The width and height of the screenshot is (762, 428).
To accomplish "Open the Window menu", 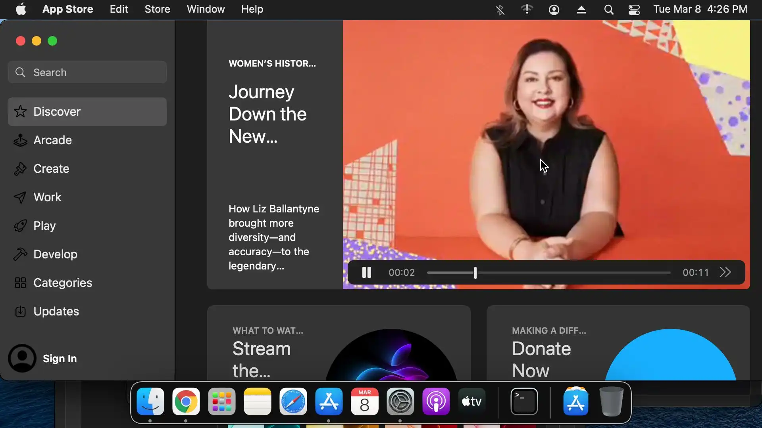I will 206,9.
